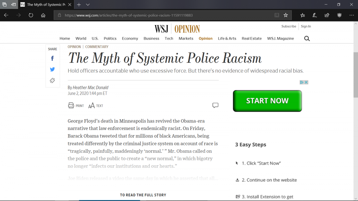Open OPINION breadcrumb link
358x201 pixels.
74,47
